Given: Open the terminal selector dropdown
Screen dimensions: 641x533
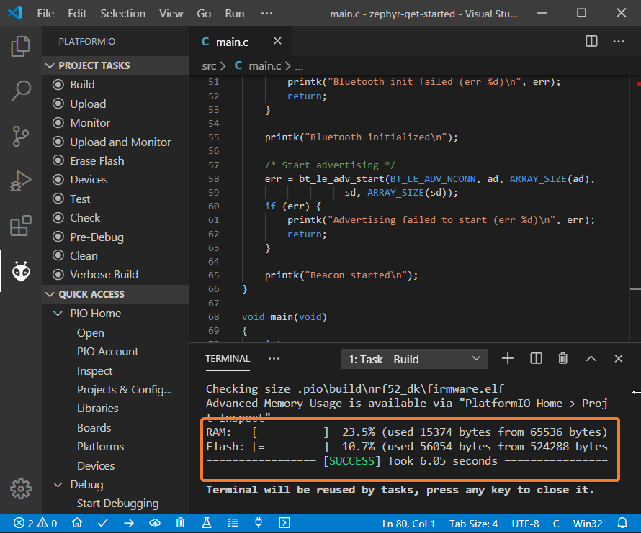Looking at the screenshot, I should [413, 359].
